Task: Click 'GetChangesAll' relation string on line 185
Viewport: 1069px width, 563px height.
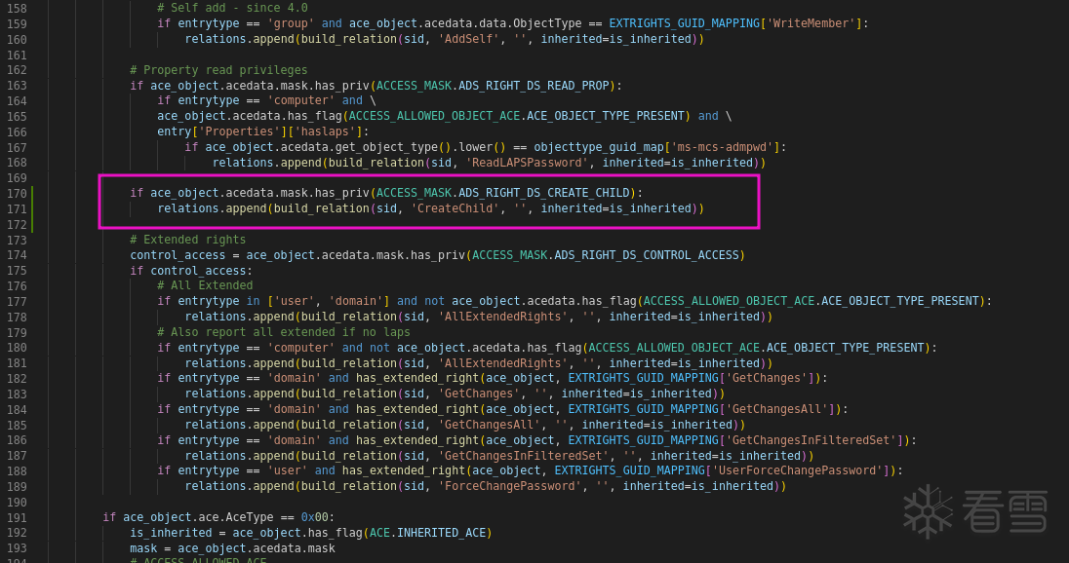Action: (x=489, y=425)
